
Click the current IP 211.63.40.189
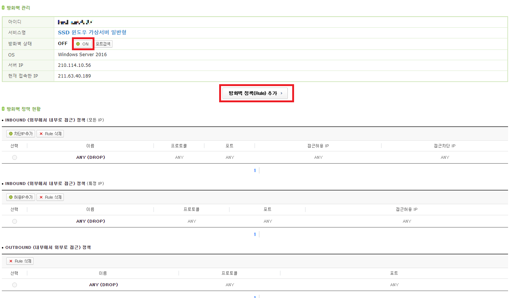pyautogui.click(x=75, y=76)
